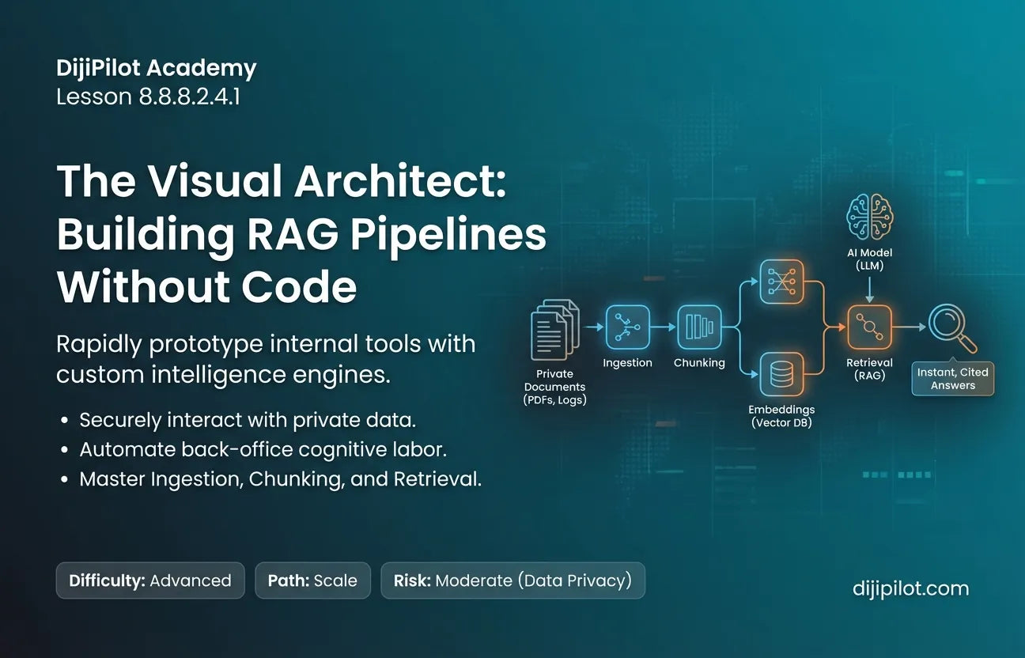The width and height of the screenshot is (1025, 658).
Task: Open the dijipilot.com link
Action: click(911, 588)
